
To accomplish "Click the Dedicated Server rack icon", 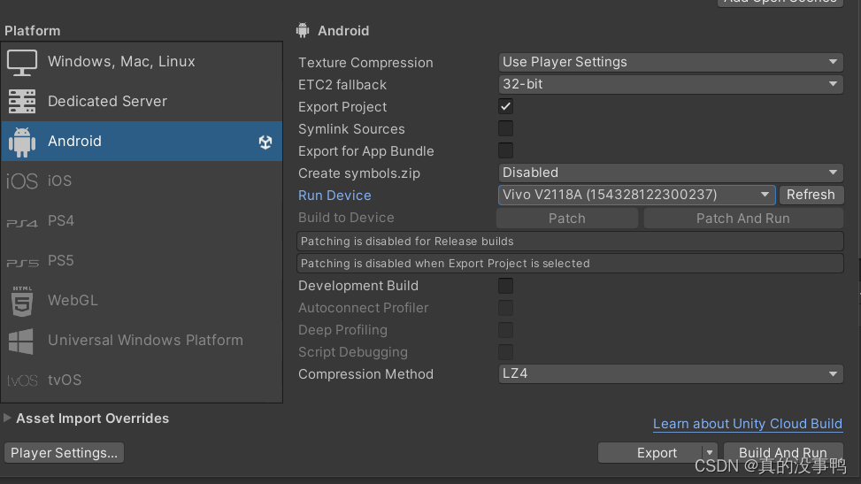I will [x=22, y=102].
